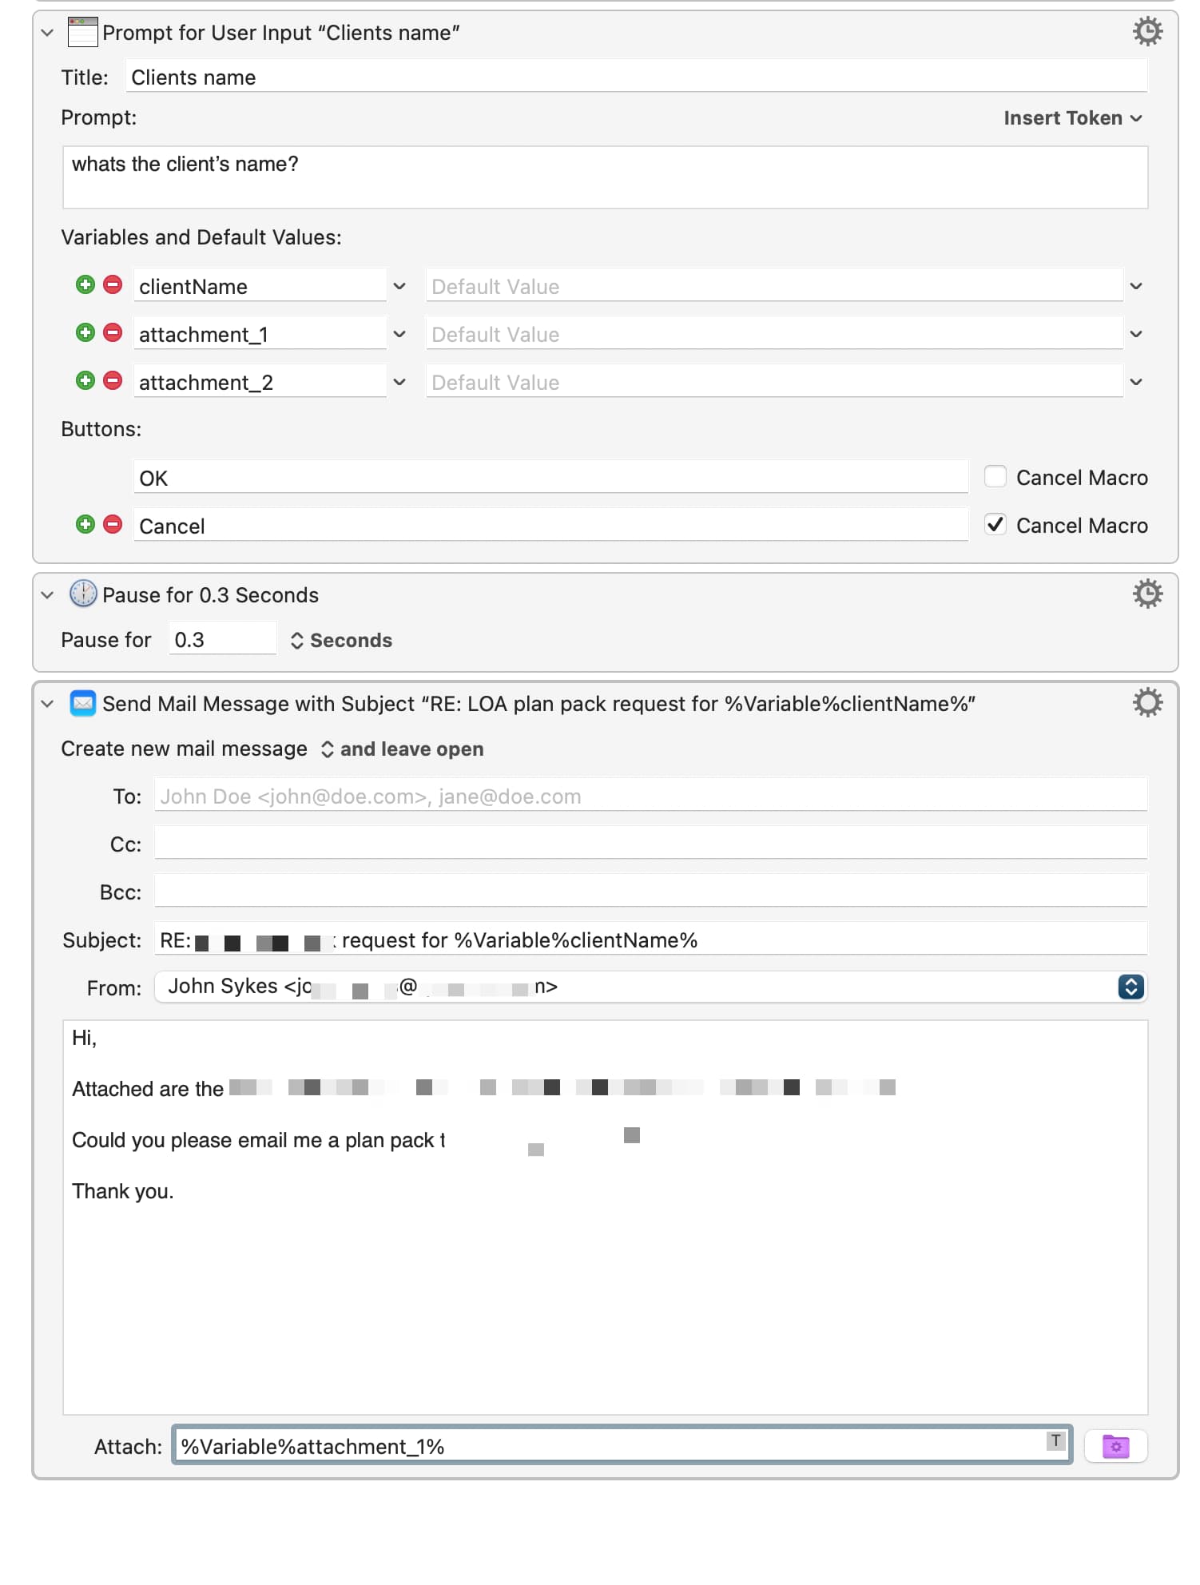1200x1585 pixels.
Task: Enable Cancel Macro for the OK button
Action: click(x=995, y=477)
